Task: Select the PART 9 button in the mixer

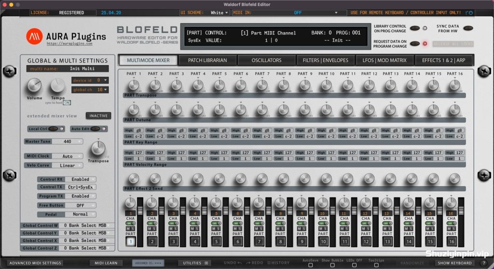Action: pyautogui.click(x=302, y=242)
